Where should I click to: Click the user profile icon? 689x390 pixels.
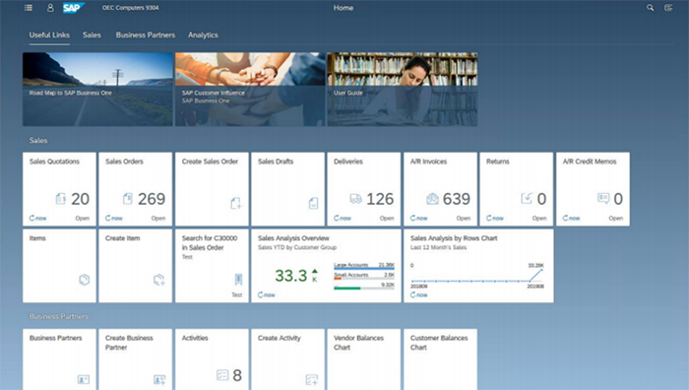tap(50, 8)
